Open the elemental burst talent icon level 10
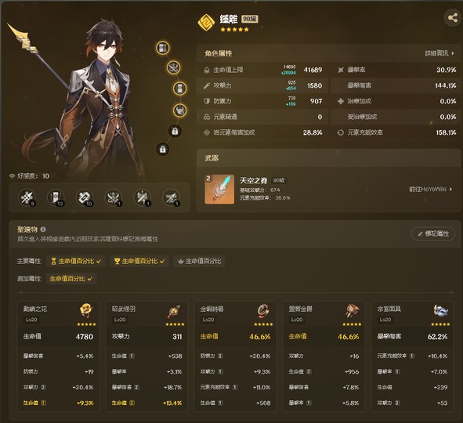 pos(85,197)
